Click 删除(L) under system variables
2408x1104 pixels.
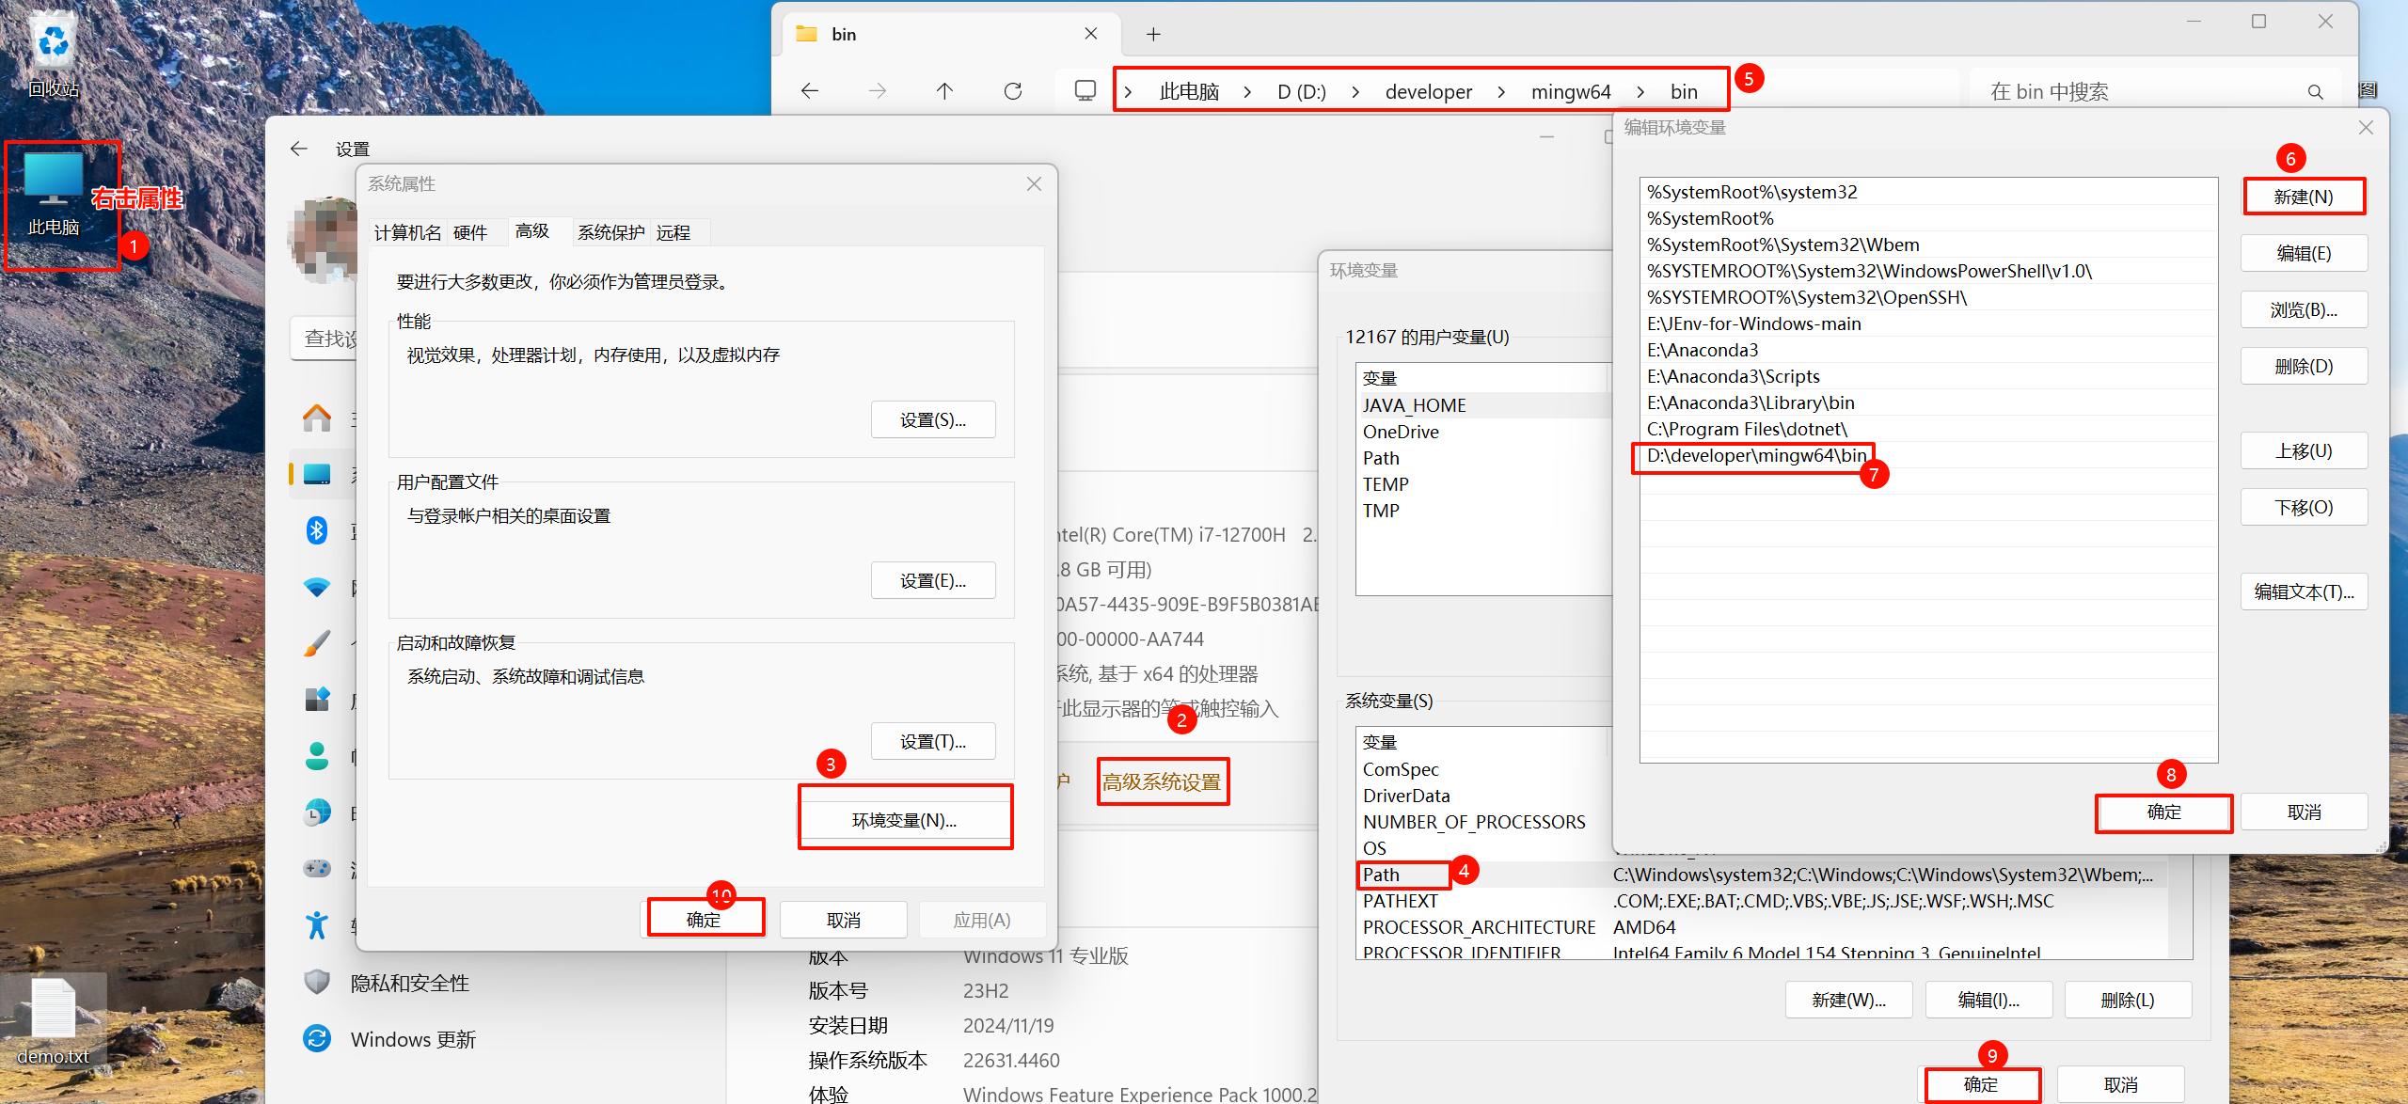[x=2128, y=1000]
